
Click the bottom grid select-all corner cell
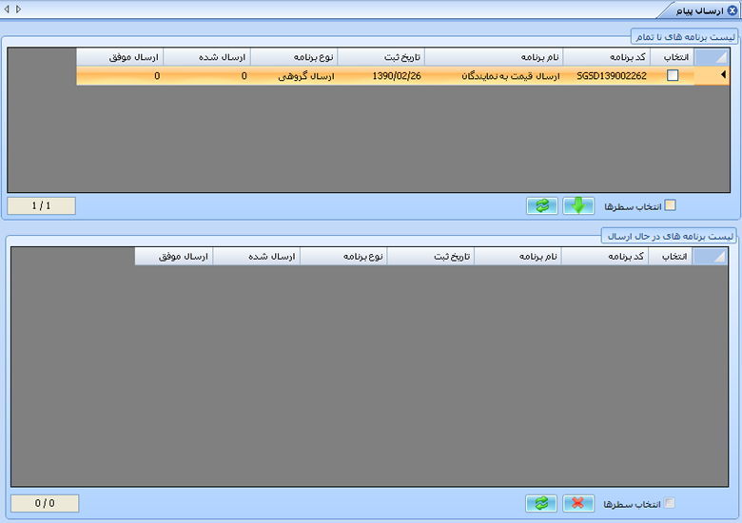[710, 257]
